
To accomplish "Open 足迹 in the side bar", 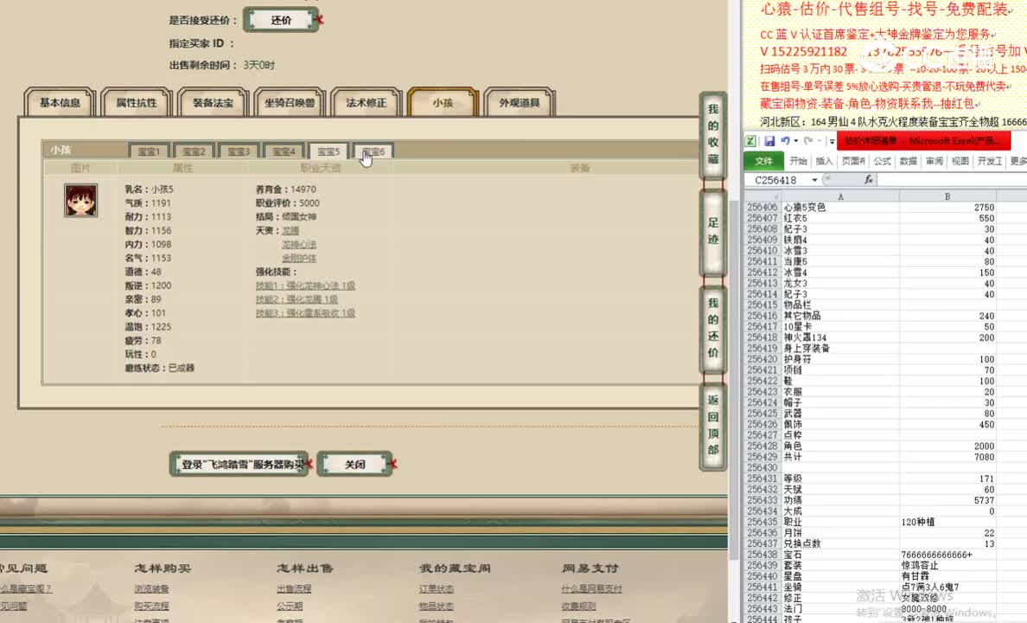I will (713, 231).
